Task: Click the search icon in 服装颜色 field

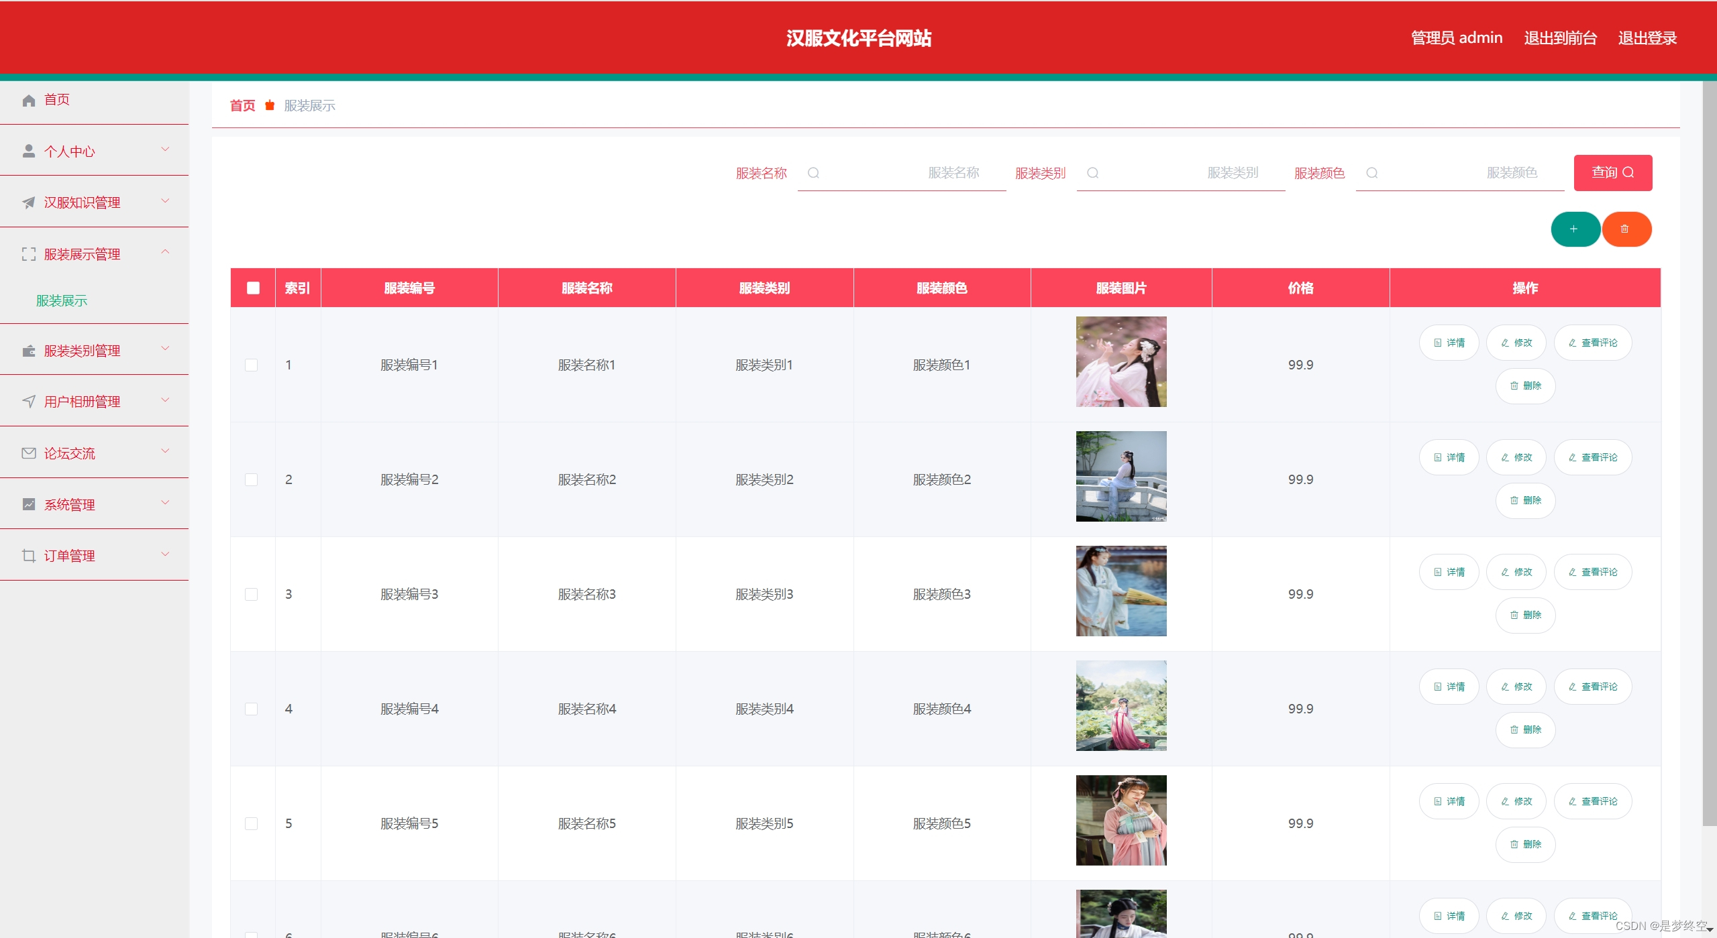Action: (1371, 173)
